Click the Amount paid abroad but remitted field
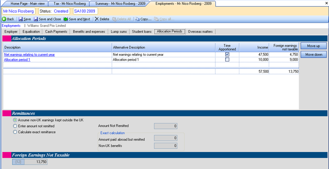 point(166,138)
